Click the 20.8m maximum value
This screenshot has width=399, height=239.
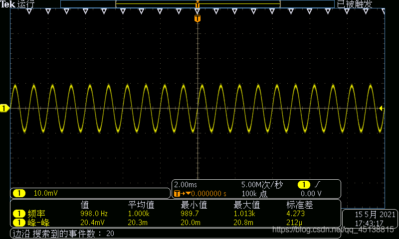pyautogui.click(x=243, y=223)
